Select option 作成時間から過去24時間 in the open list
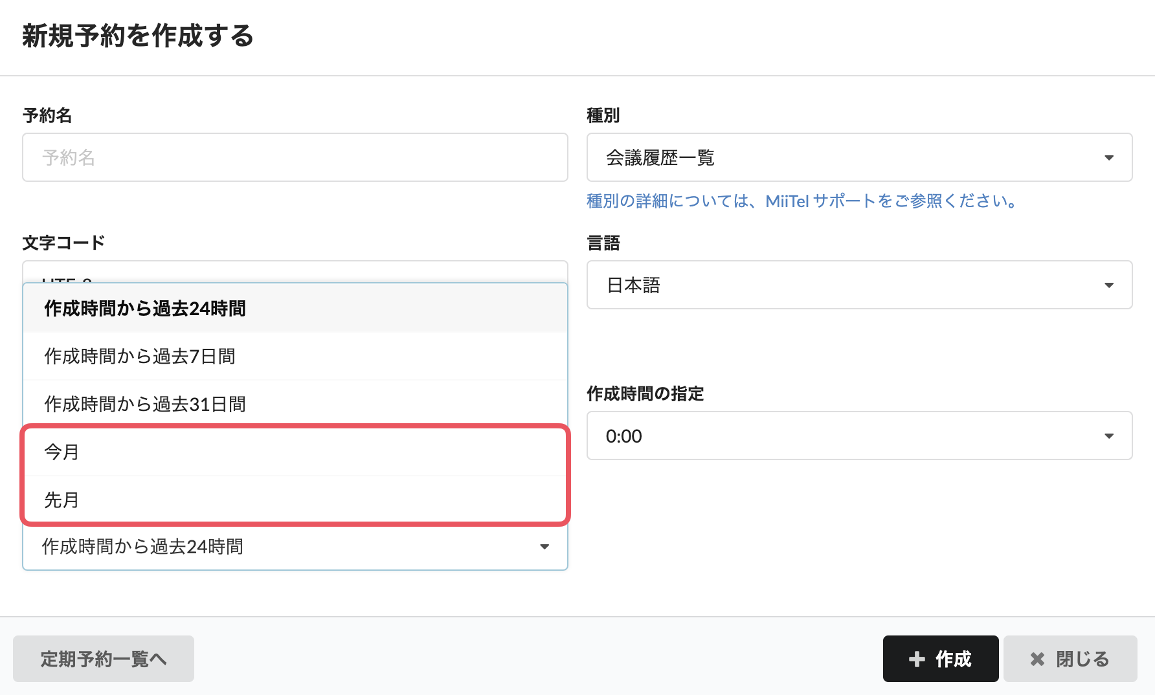Screen dimensions: 1155x695 coord(295,308)
